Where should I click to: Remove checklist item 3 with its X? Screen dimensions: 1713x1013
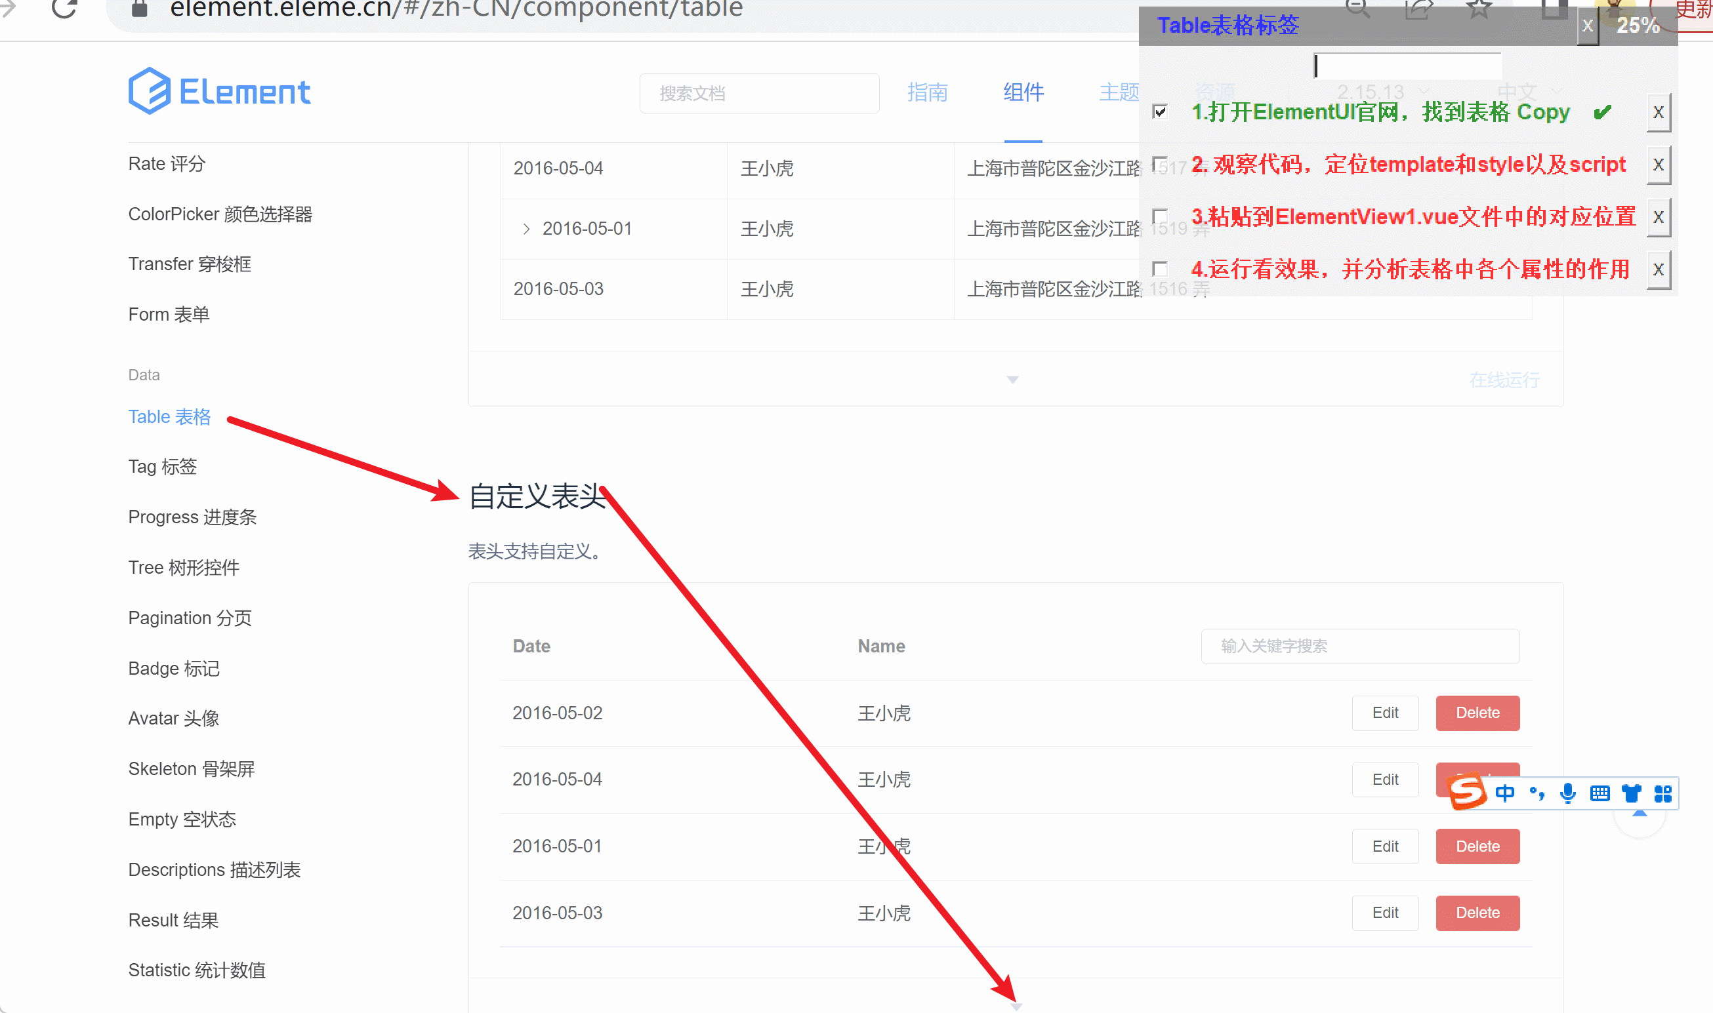tap(1659, 217)
